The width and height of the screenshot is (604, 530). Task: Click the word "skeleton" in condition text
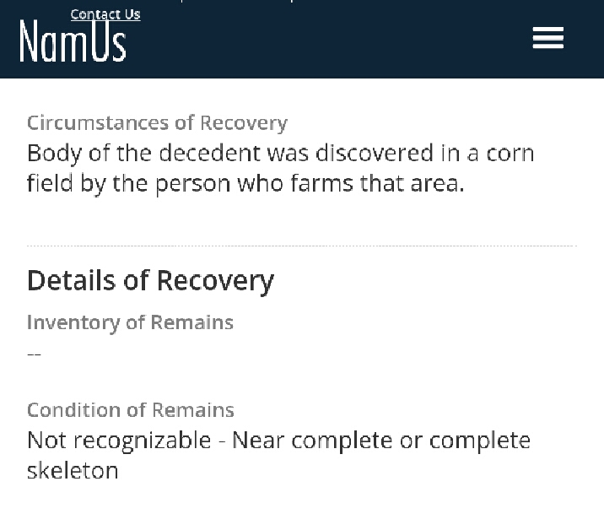73,470
